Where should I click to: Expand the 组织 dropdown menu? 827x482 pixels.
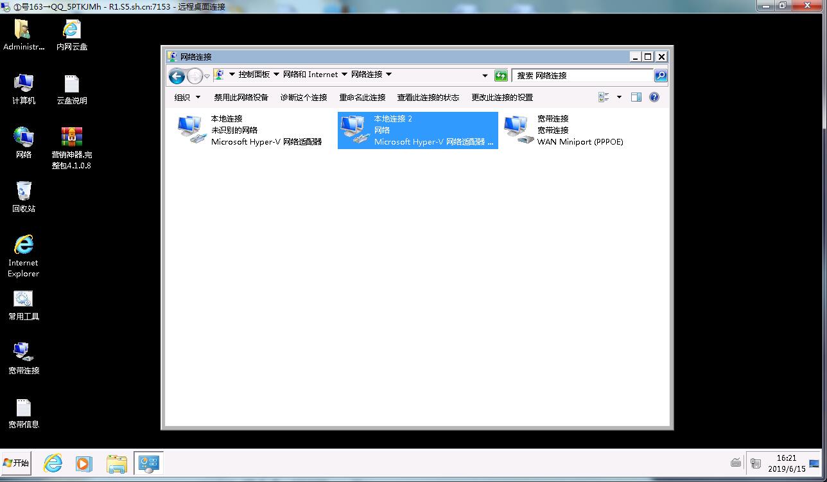pos(187,98)
